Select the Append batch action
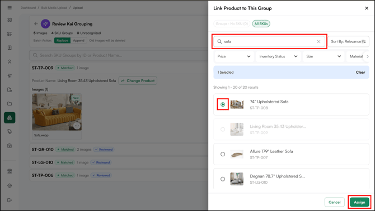Screen dimensions: 375x211 click(78, 41)
